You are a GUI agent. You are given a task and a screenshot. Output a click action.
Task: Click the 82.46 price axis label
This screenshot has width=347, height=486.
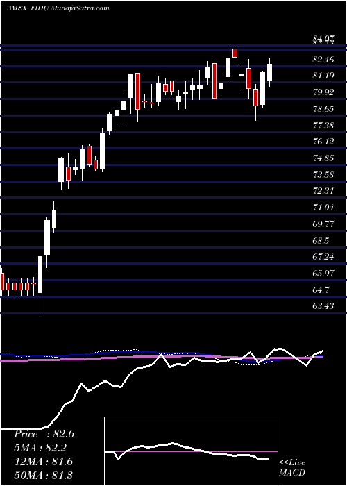tap(323, 59)
